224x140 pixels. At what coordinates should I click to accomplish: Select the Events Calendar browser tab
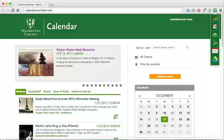click(31, 5)
